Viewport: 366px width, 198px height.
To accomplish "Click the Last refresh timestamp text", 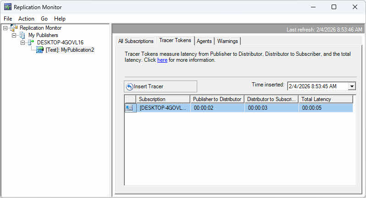I will (x=324, y=30).
